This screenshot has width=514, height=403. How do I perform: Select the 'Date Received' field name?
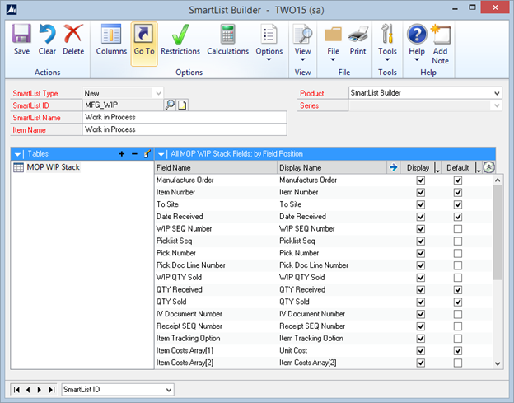(180, 217)
